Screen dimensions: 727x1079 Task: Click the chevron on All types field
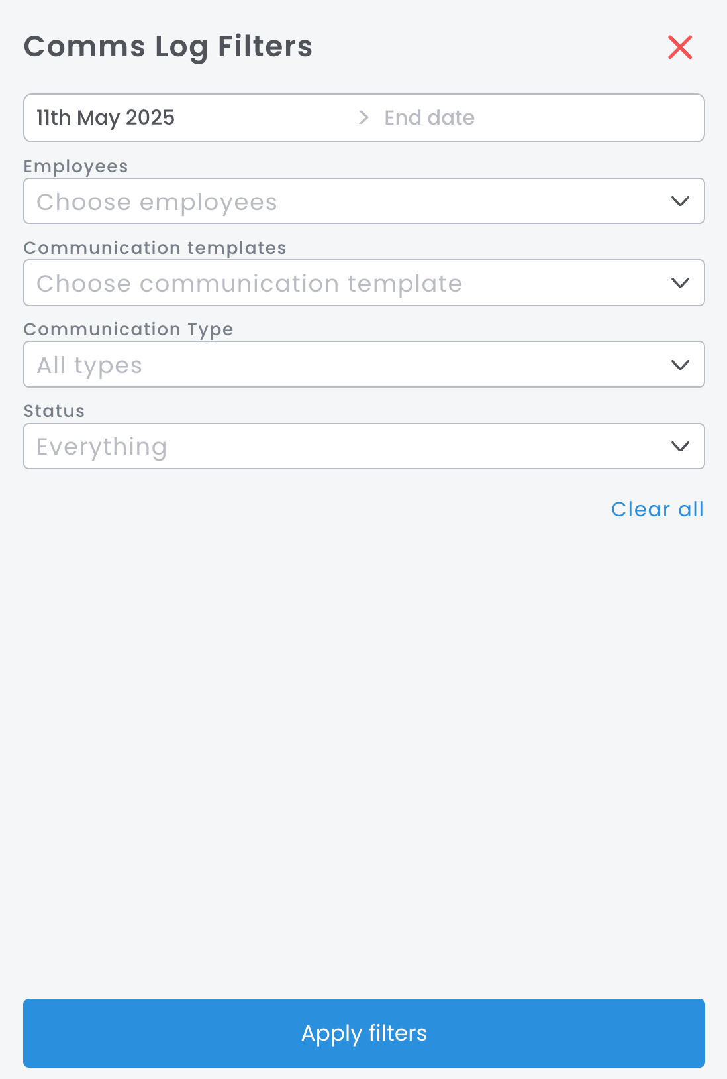[x=680, y=365]
